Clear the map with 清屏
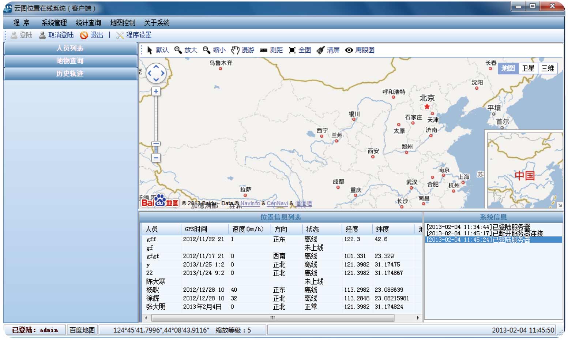The image size is (568, 340). 328,50
